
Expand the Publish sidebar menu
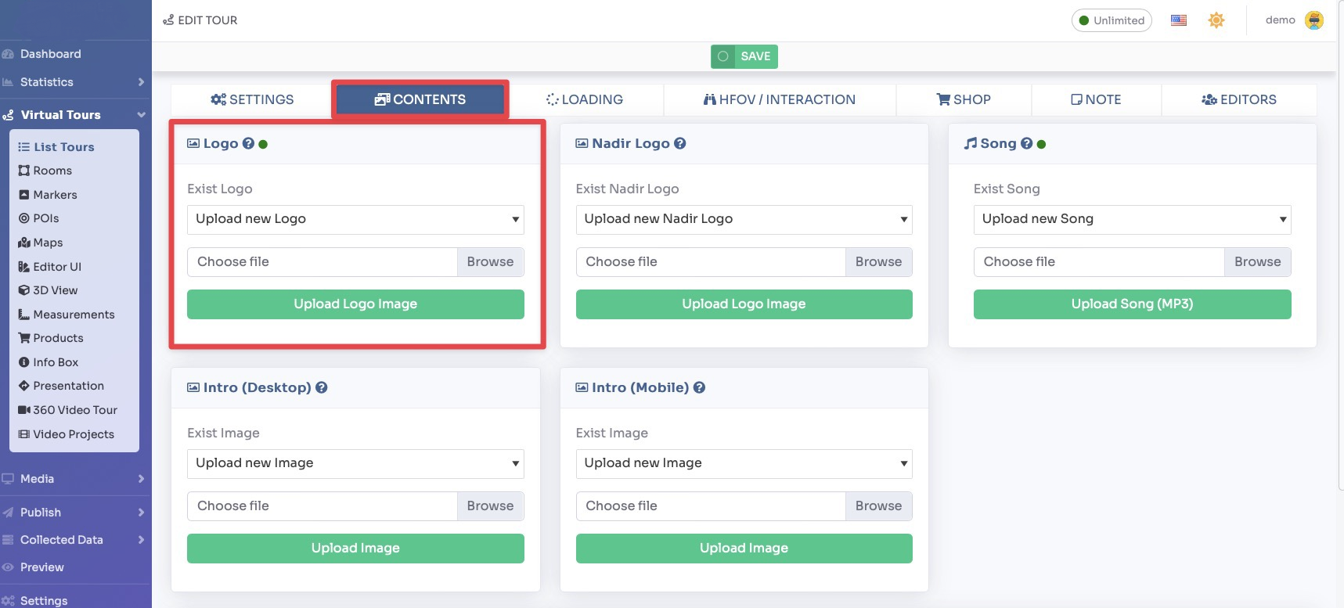pyautogui.click(x=141, y=513)
